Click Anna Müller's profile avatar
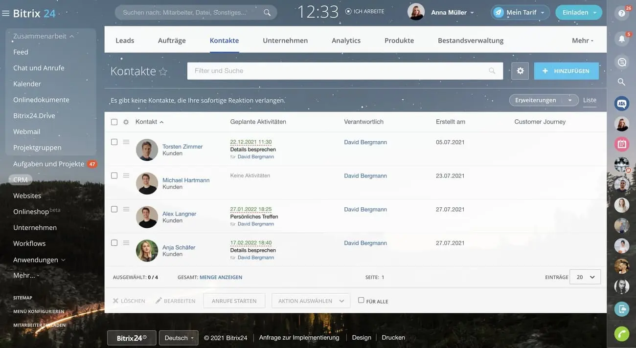The height and width of the screenshot is (348, 636). coord(416,12)
